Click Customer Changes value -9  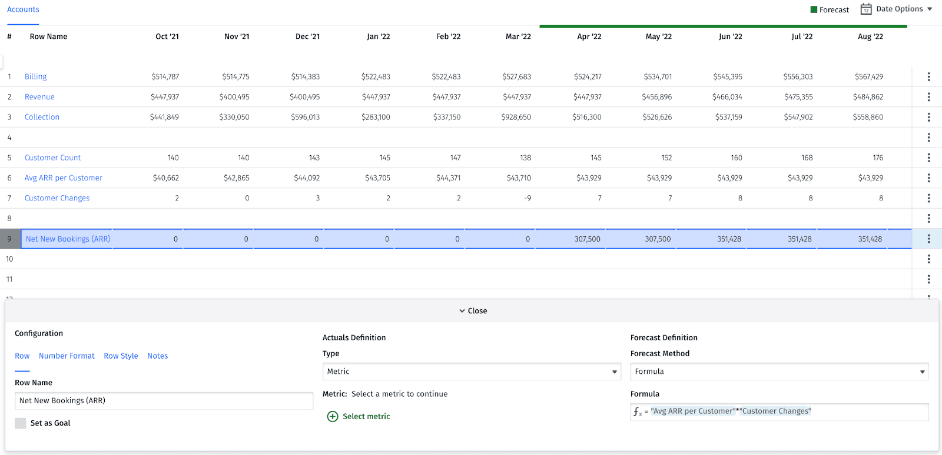(x=528, y=198)
